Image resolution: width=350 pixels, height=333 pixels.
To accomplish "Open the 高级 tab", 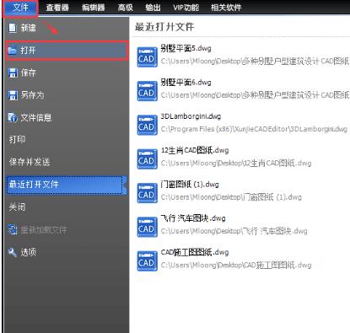I will pos(126,8).
